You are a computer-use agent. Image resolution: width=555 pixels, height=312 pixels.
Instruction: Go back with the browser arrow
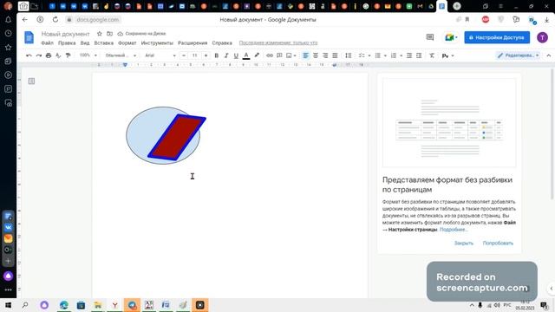pyautogui.click(x=25, y=19)
